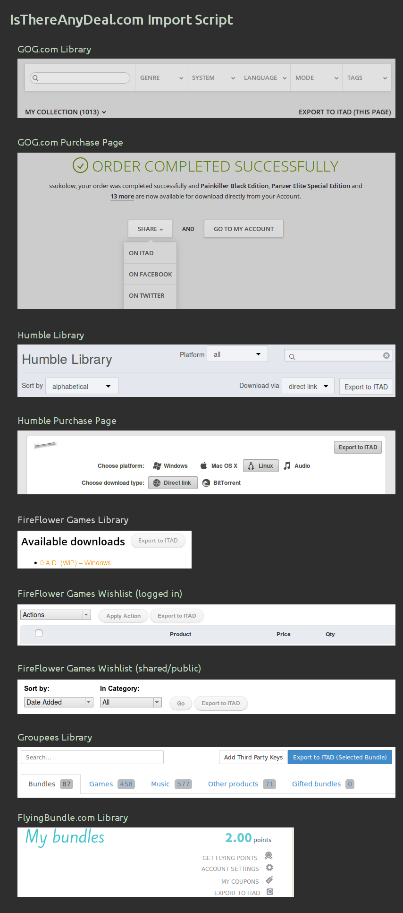This screenshot has height=913, width=403.
Task: Click Humble Library Export to ITAD button
Action: coord(366,387)
